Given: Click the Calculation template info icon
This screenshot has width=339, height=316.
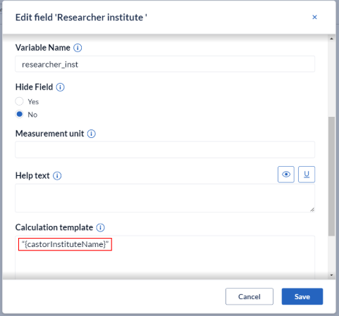Looking at the screenshot, I should pyautogui.click(x=101, y=227).
